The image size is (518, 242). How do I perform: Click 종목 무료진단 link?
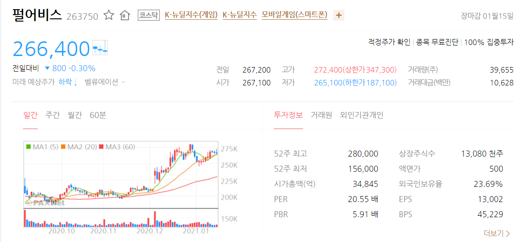point(437,42)
